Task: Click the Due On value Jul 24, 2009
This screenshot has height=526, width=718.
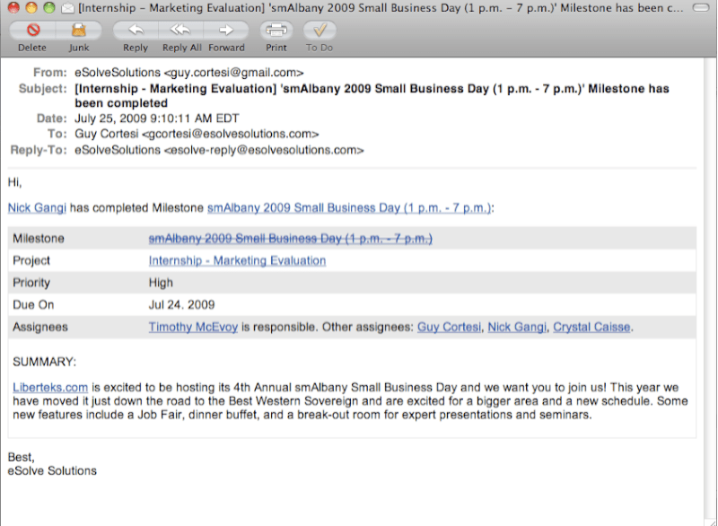Action: (x=181, y=305)
